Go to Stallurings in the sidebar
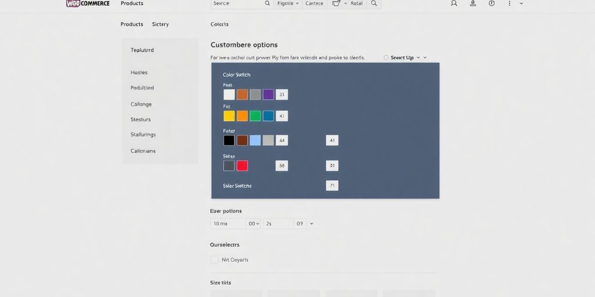The image size is (595, 297). coord(143,135)
